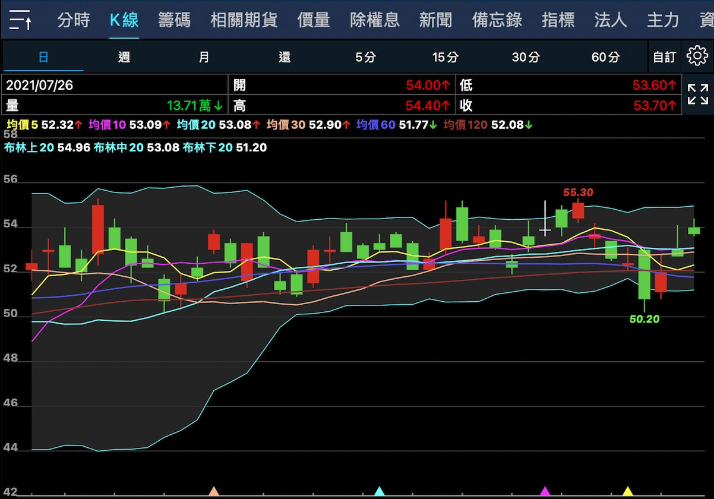Click the cyan triangle marker on bottom axis

click(x=380, y=491)
